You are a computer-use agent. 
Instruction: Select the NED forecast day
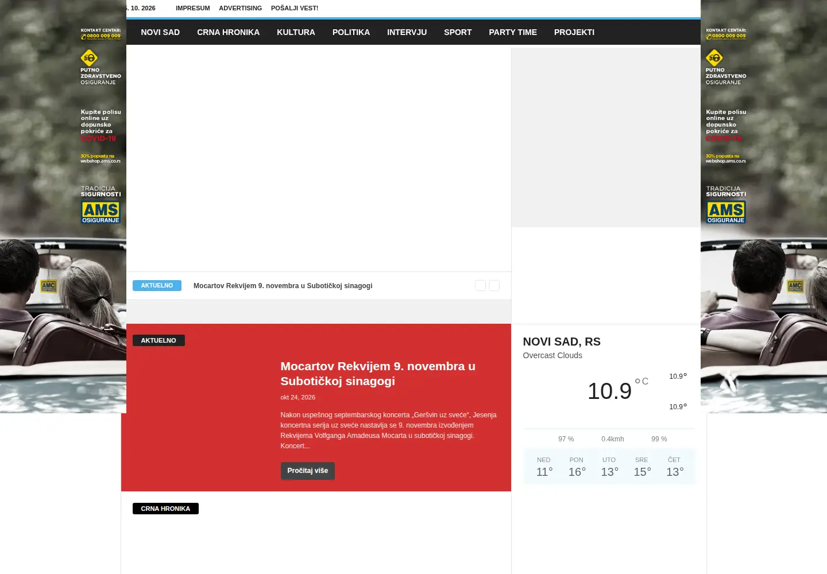[x=544, y=467]
